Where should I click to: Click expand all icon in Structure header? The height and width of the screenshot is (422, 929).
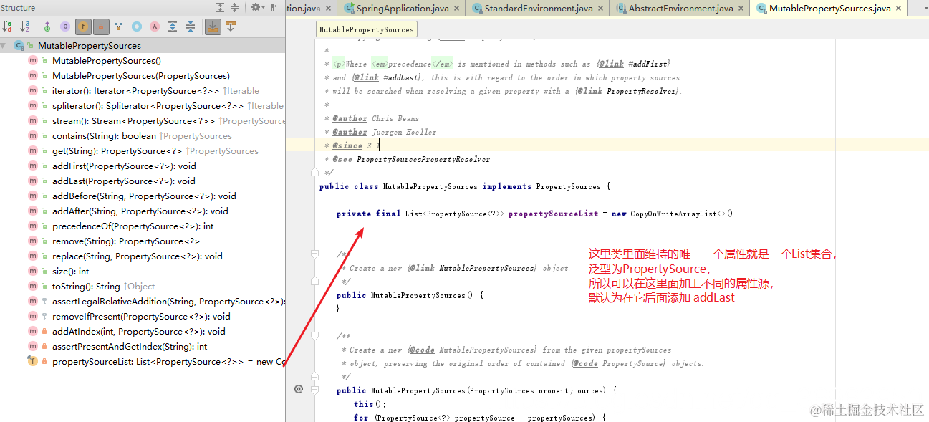(x=221, y=7)
